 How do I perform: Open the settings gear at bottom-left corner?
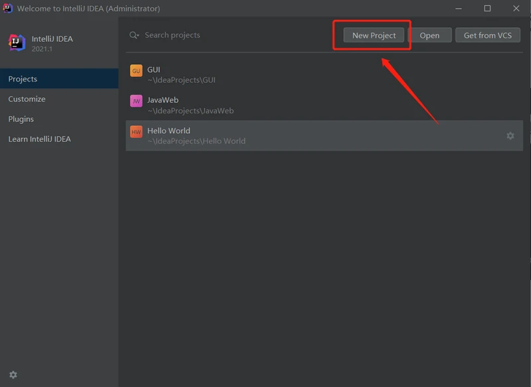13,375
